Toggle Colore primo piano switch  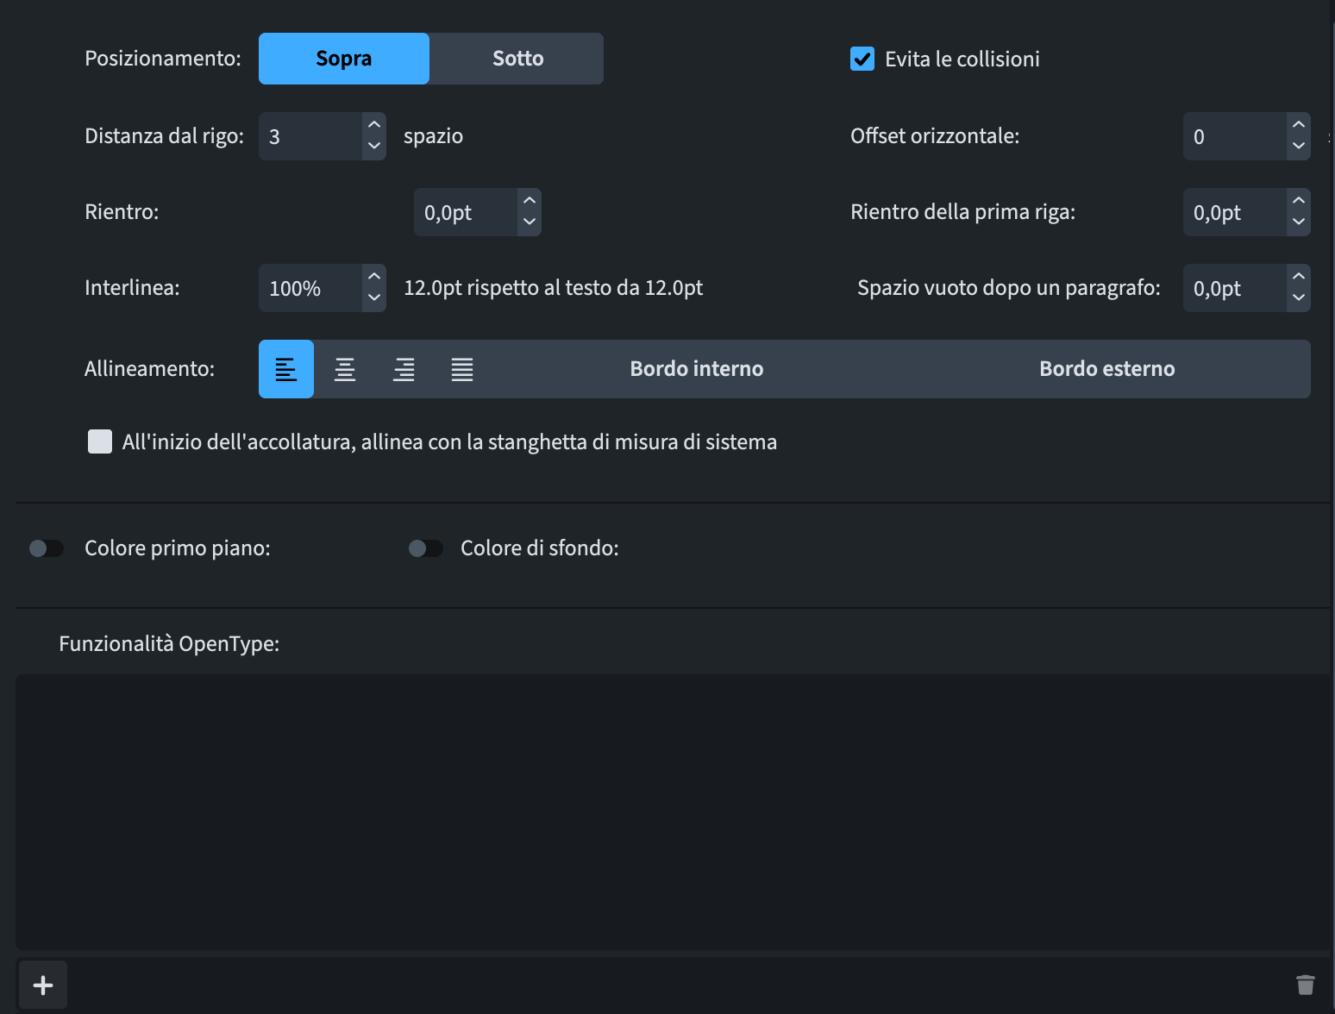pyautogui.click(x=47, y=548)
